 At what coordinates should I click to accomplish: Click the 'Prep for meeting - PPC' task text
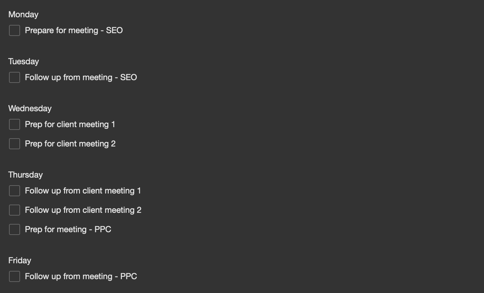[68, 229]
